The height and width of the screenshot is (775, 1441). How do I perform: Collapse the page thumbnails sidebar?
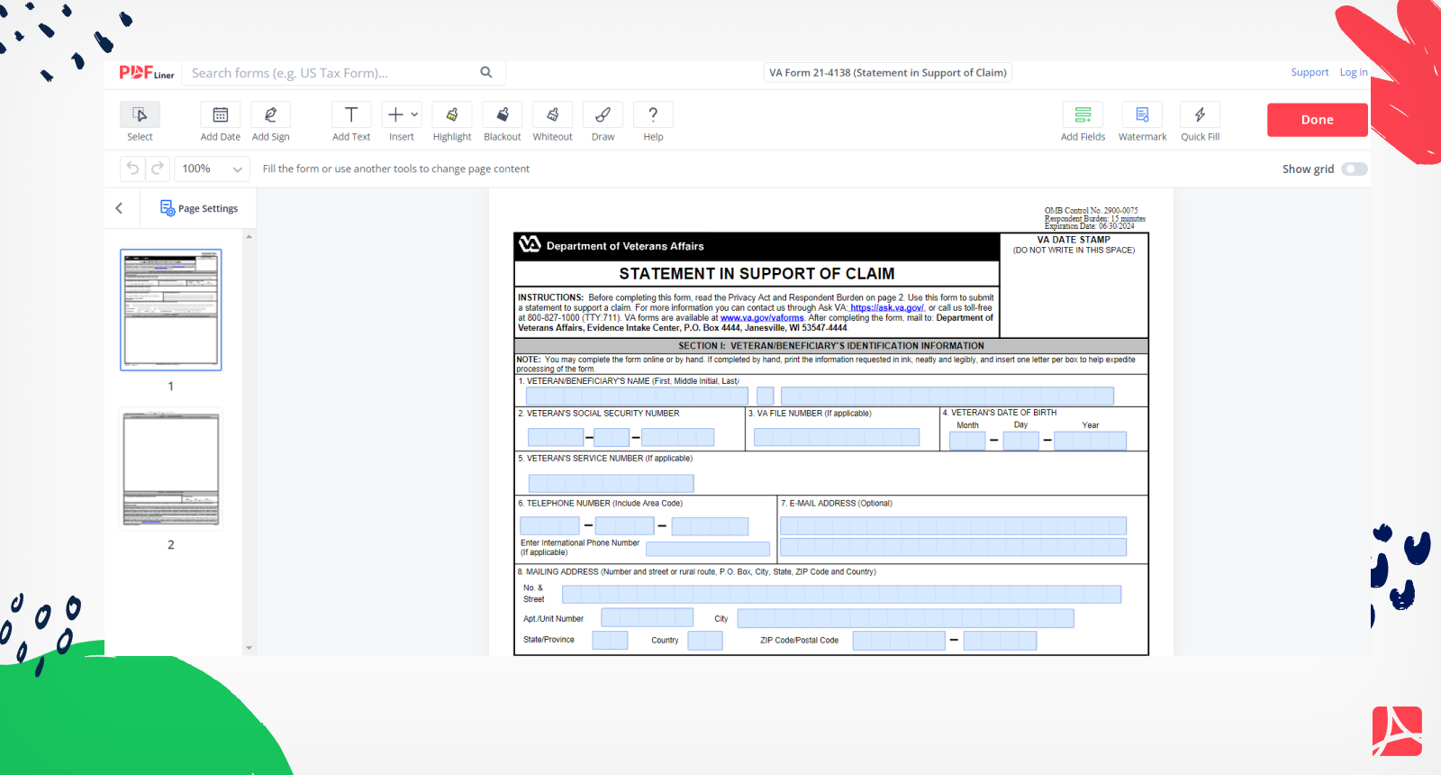(x=119, y=208)
